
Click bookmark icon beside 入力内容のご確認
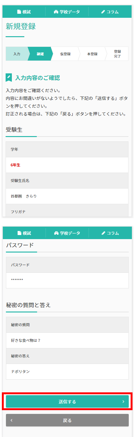[9, 78]
